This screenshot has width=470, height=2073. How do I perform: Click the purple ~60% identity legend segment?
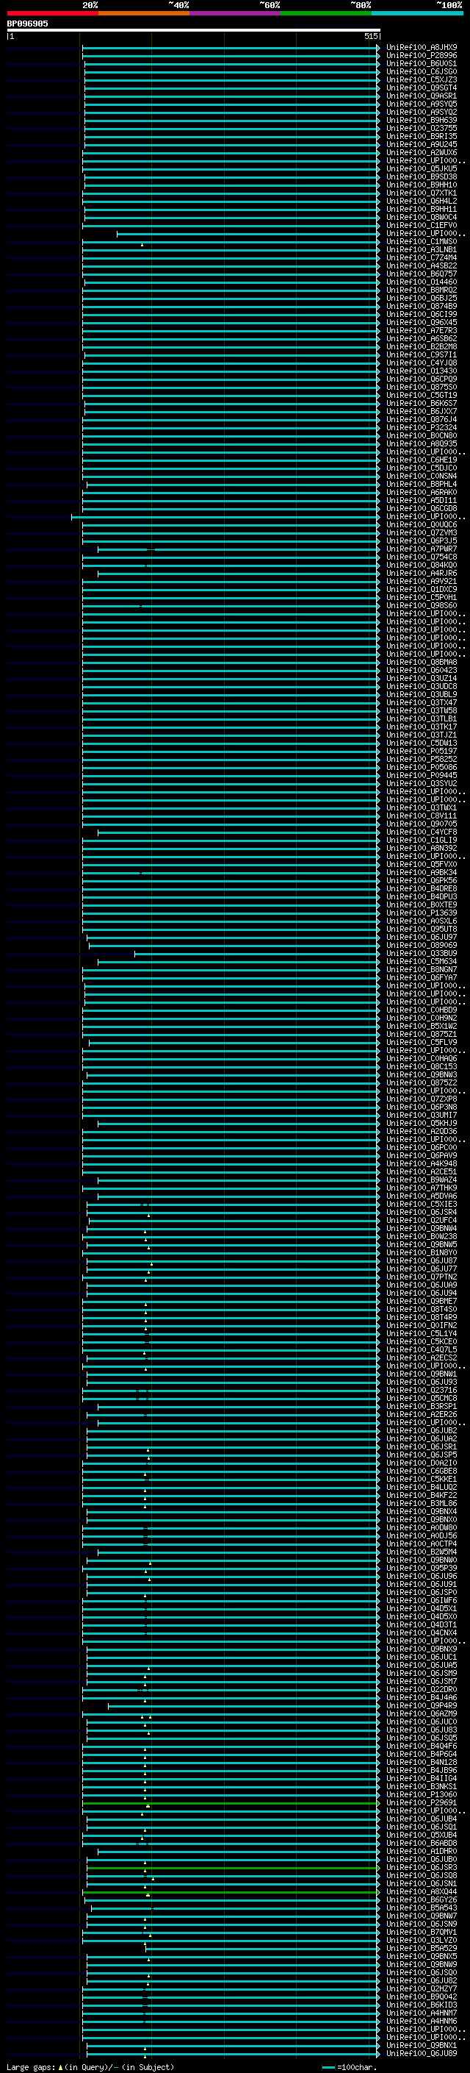point(236,13)
